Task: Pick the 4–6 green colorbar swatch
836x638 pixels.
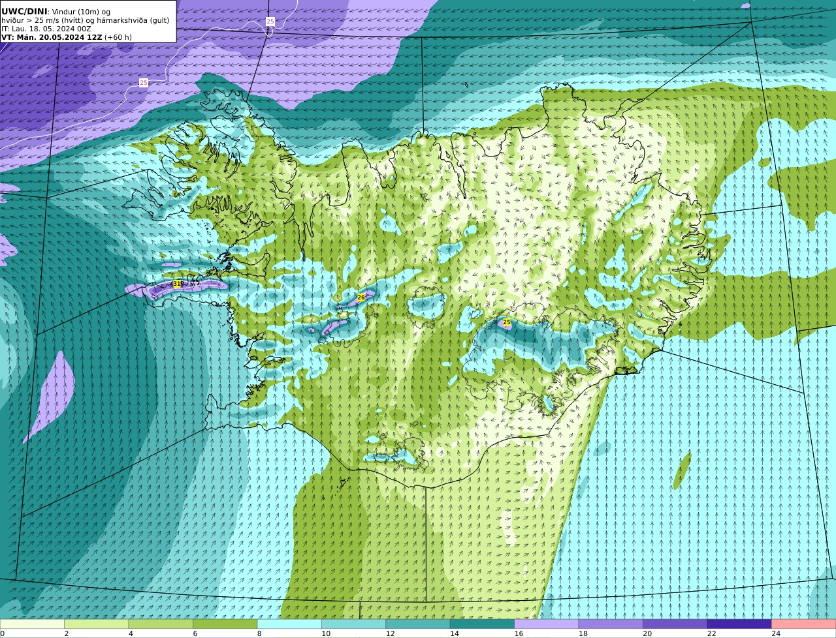Action: click(x=161, y=624)
